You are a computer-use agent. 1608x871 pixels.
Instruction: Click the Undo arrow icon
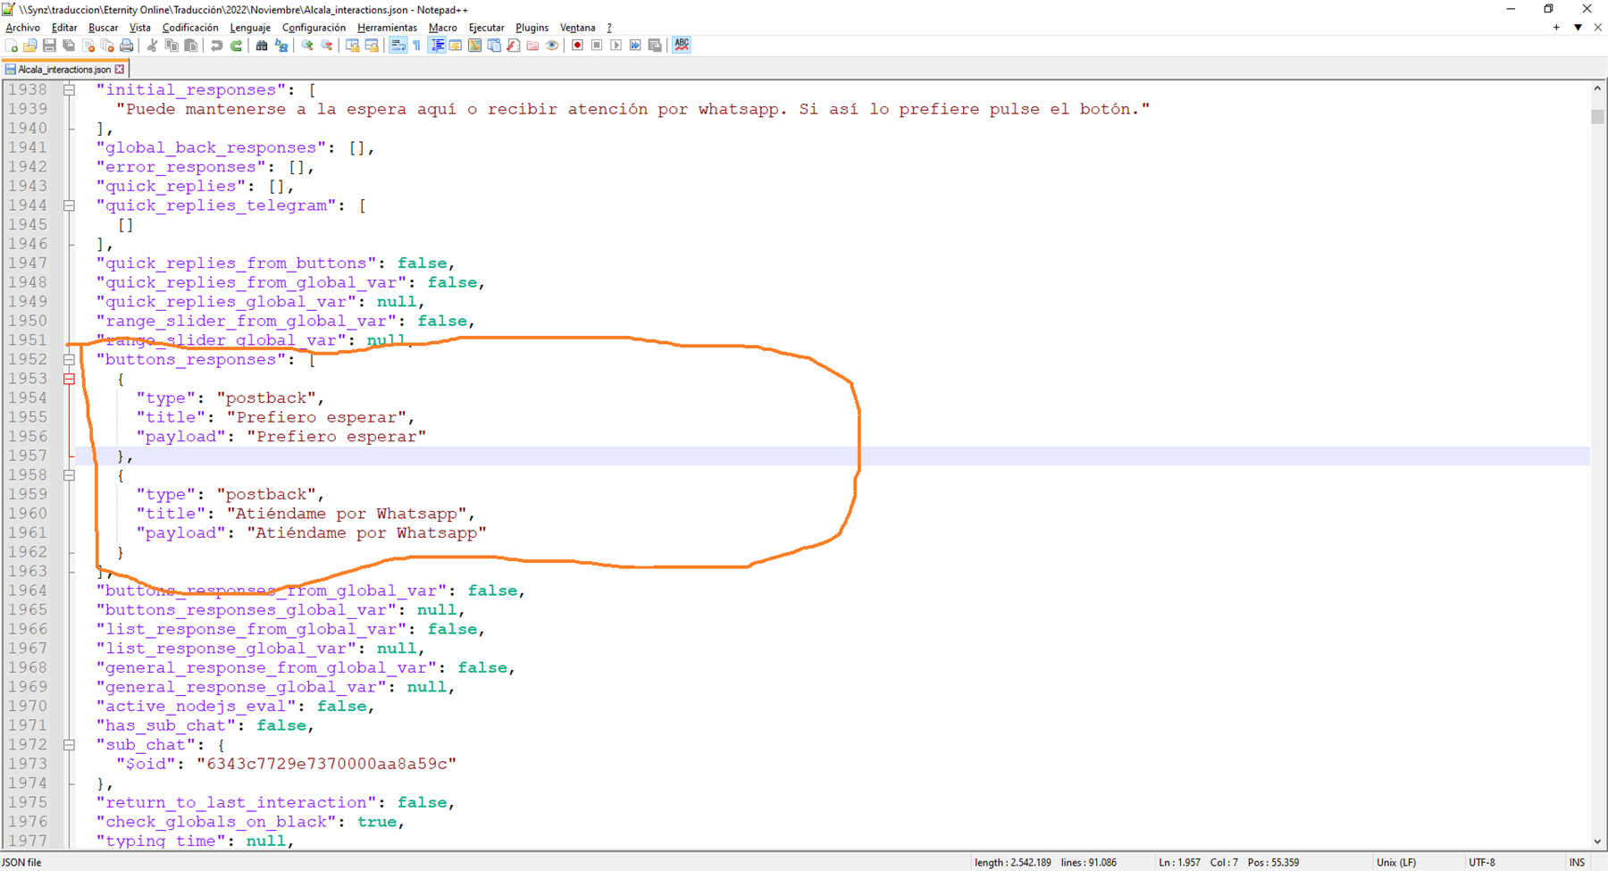(217, 46)
